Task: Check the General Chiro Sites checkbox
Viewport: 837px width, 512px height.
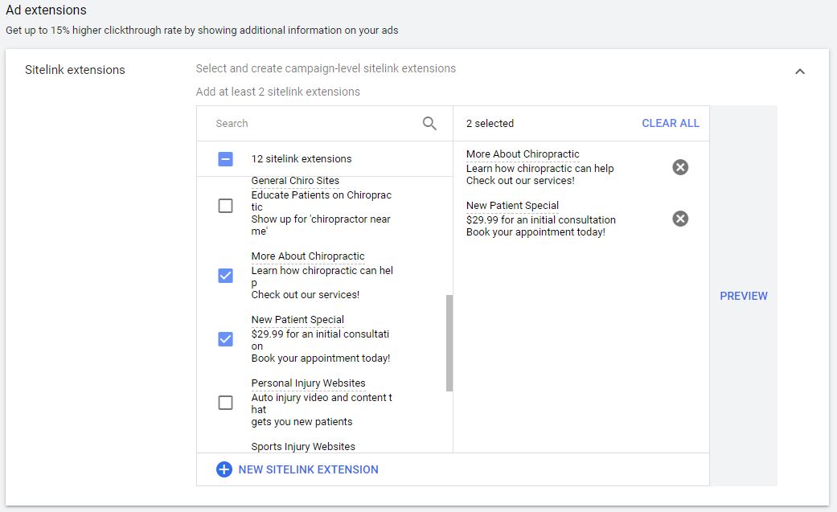Action: click(x=226, y=206)
